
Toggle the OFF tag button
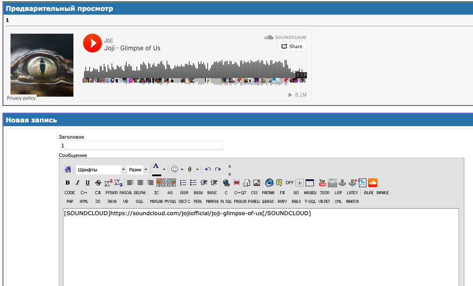(x=289, y=182)
